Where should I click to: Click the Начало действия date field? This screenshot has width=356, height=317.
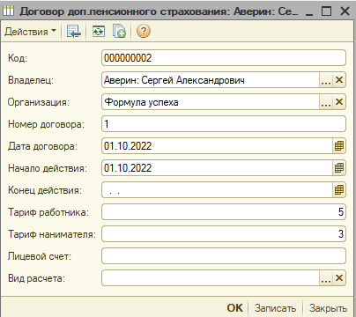(217, 168)
